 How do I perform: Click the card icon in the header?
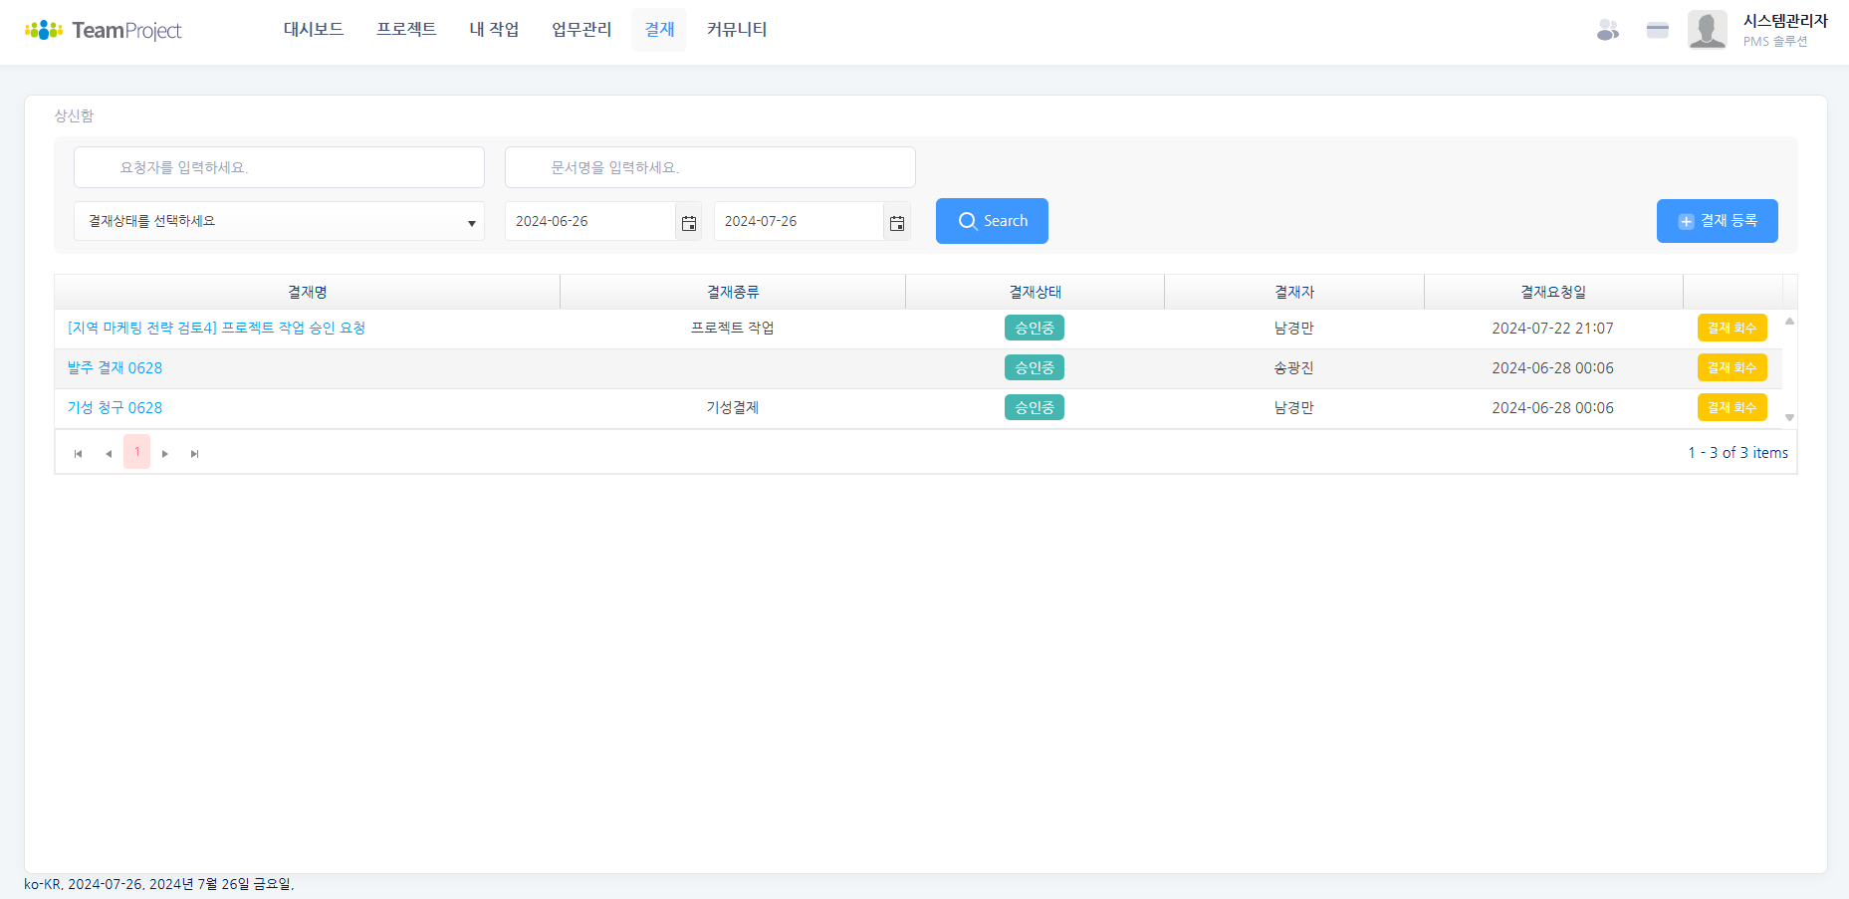[x=1657, y=30]
